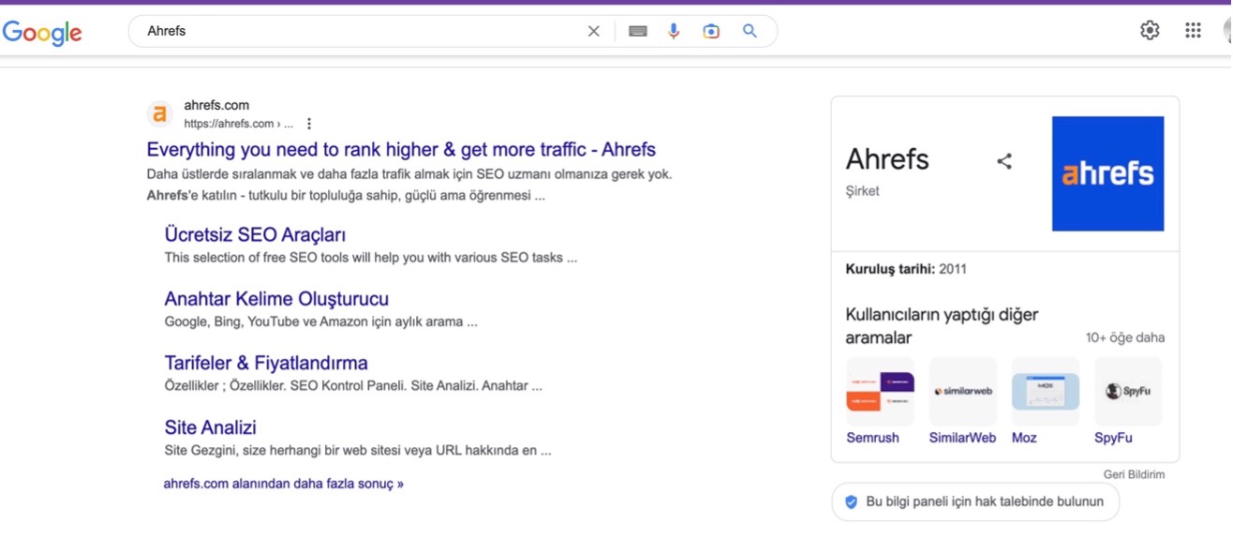This screenshot has width=1233, height=538.
Task: Open "Everything you need to rank higher" result
Action: (x=401, y=150)
